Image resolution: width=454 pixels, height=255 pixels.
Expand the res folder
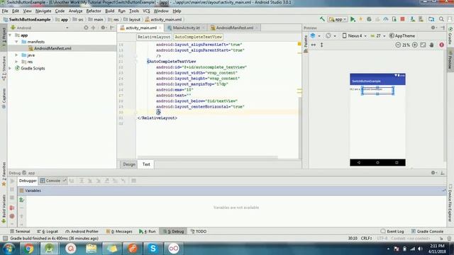16,62
